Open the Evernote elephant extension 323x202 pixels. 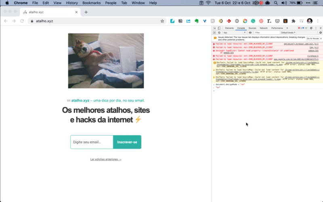pyautogui.click(x=197, y=21)
